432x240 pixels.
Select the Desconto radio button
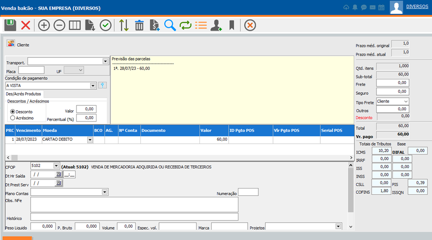pyautogui.click(x=13, y=112)
